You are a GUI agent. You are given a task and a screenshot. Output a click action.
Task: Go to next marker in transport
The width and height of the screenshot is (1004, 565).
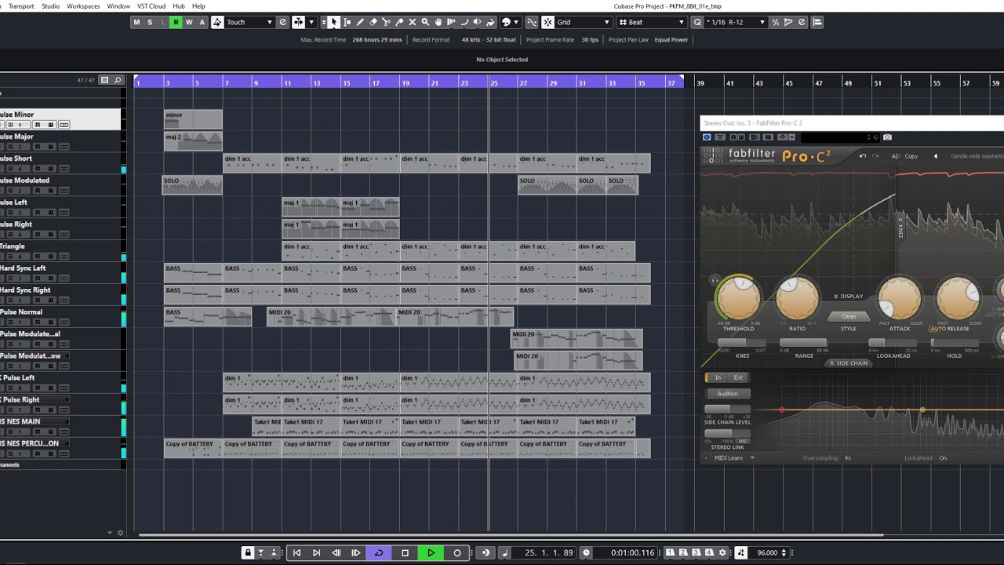(x=316, y=552)
